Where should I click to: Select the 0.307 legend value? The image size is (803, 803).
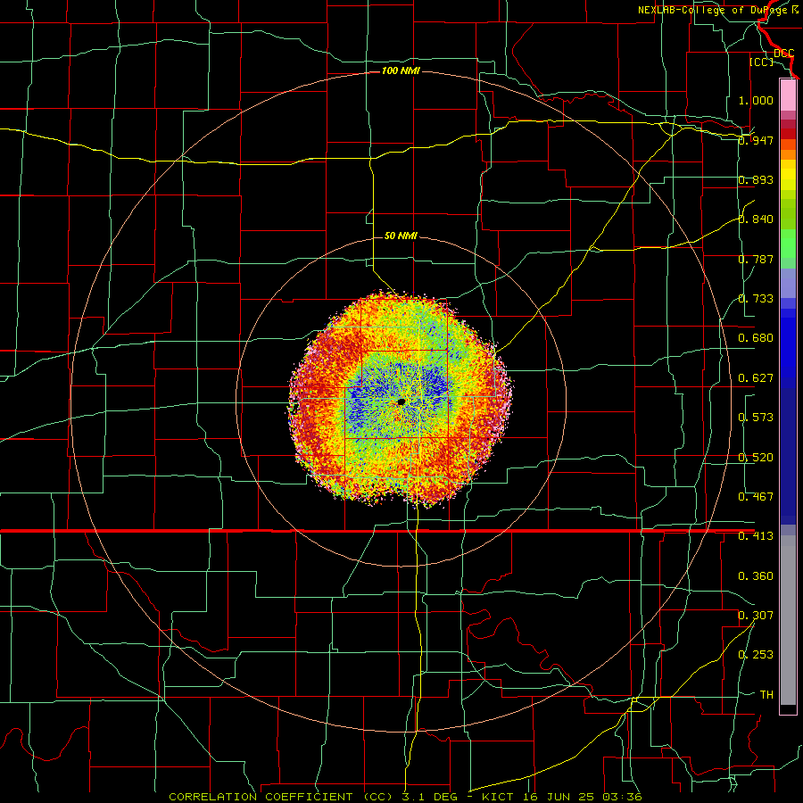[756, 616]
